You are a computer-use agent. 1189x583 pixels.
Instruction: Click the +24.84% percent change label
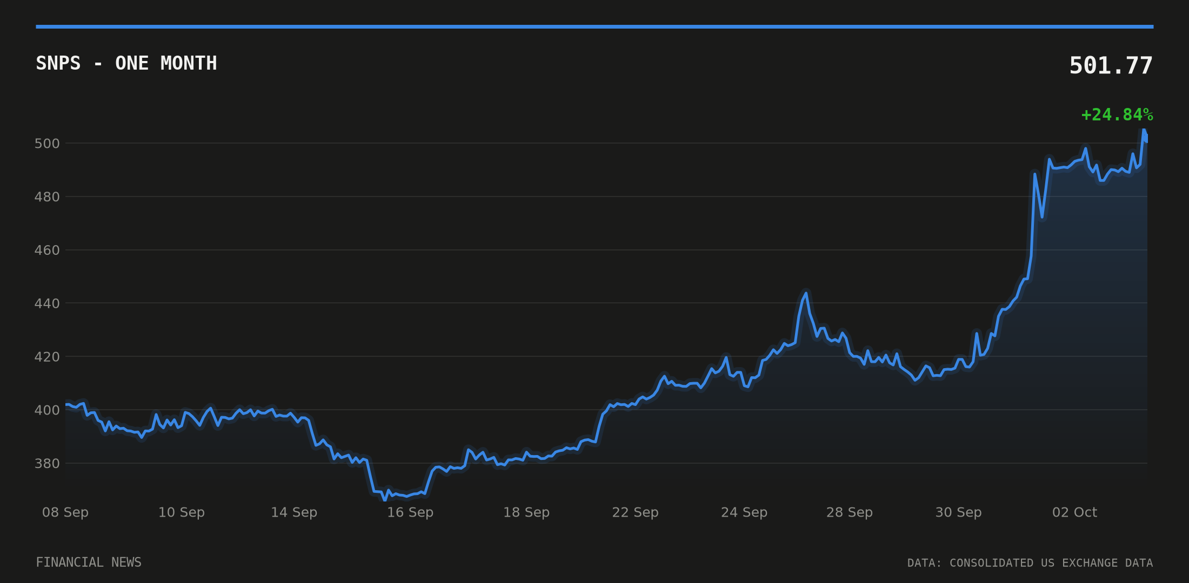pos(1117,115)
